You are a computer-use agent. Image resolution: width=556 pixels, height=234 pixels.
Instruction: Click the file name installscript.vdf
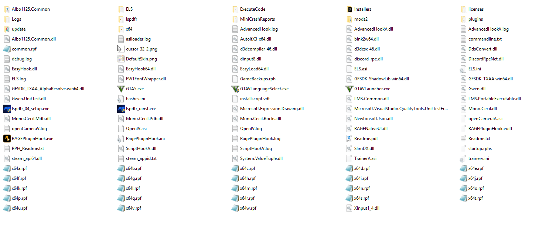pyautogui.click(x=255, y=99)
